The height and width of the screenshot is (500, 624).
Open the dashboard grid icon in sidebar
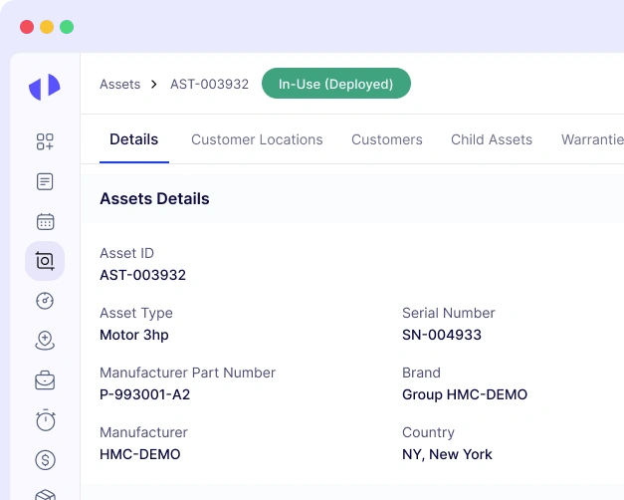tap(45, 141)
